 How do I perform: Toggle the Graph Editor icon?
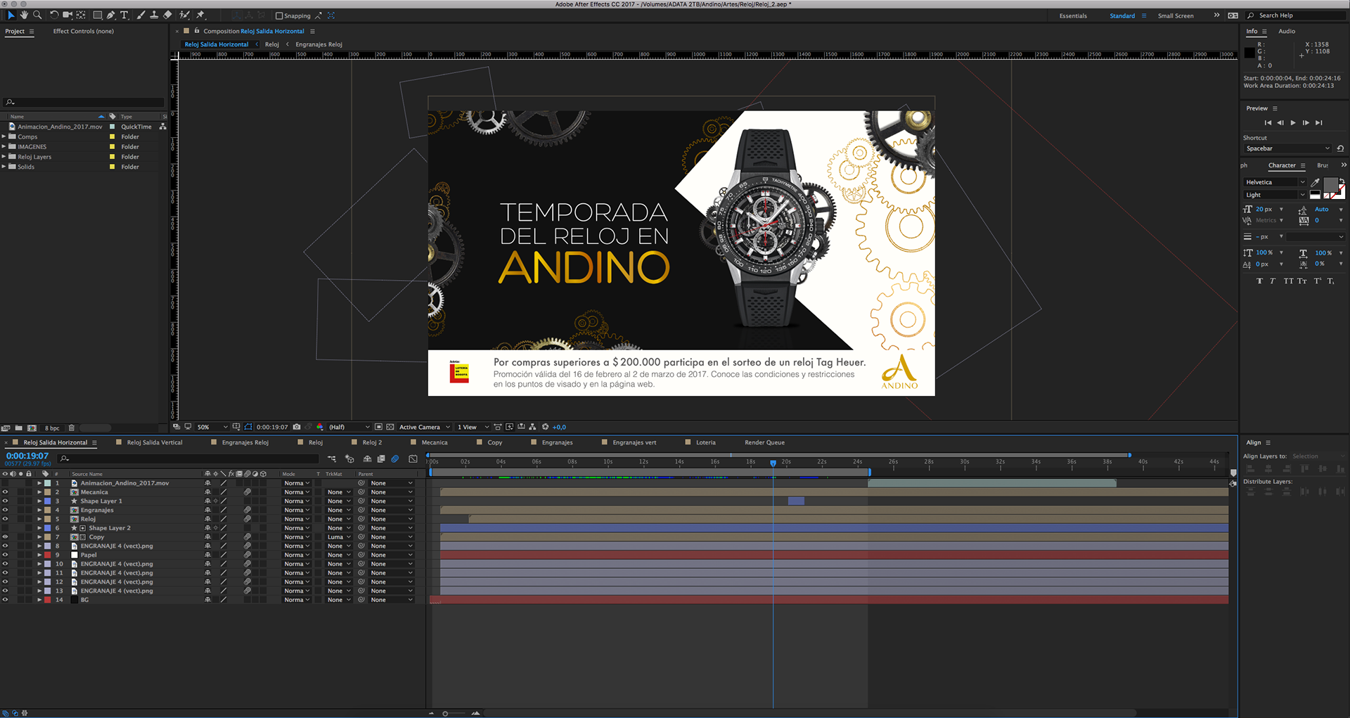[x=413, y=459]
